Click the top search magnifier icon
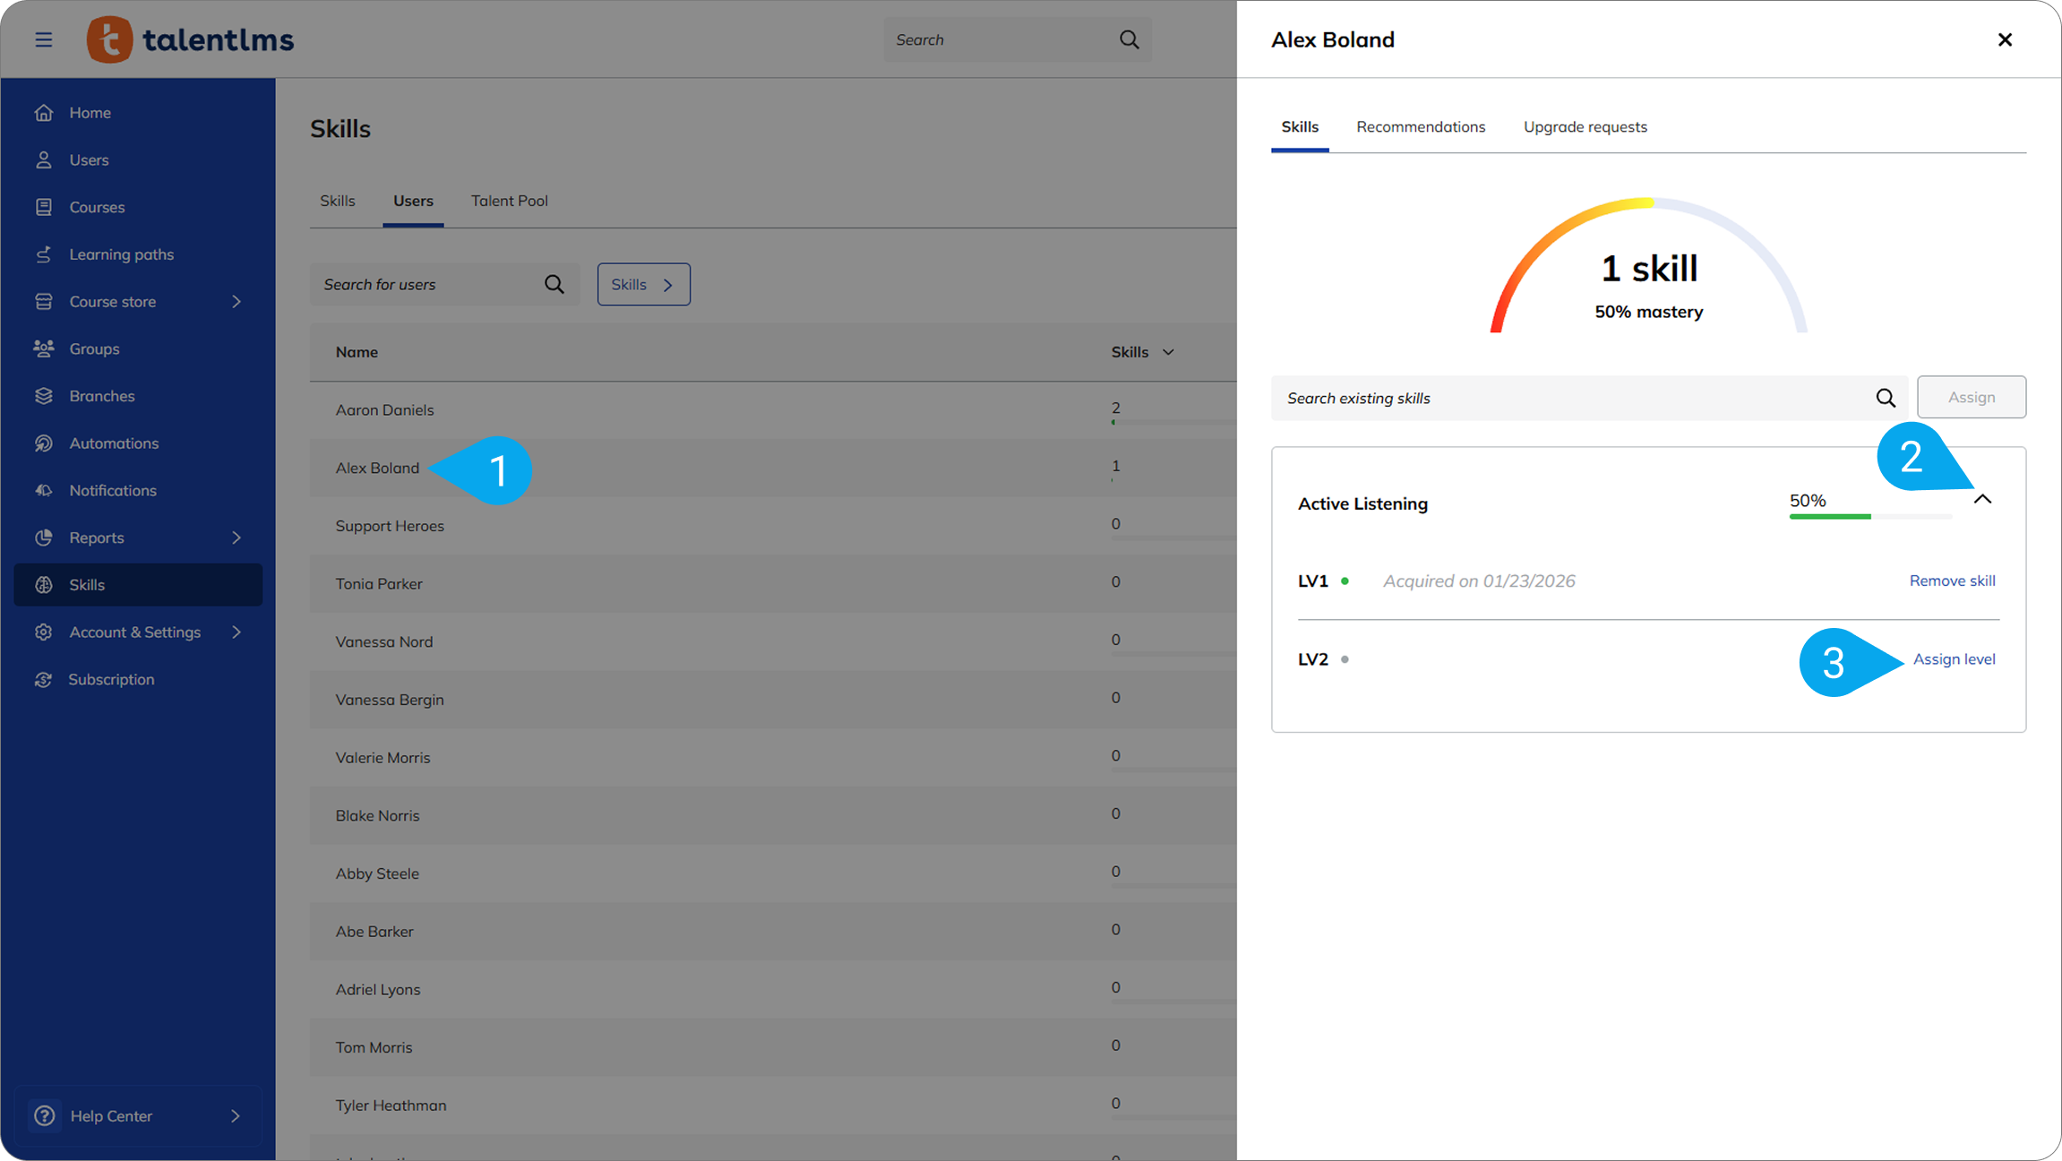Image resolution: width=2062 pixels, height=1161 pixels. tap(1129, 39)
